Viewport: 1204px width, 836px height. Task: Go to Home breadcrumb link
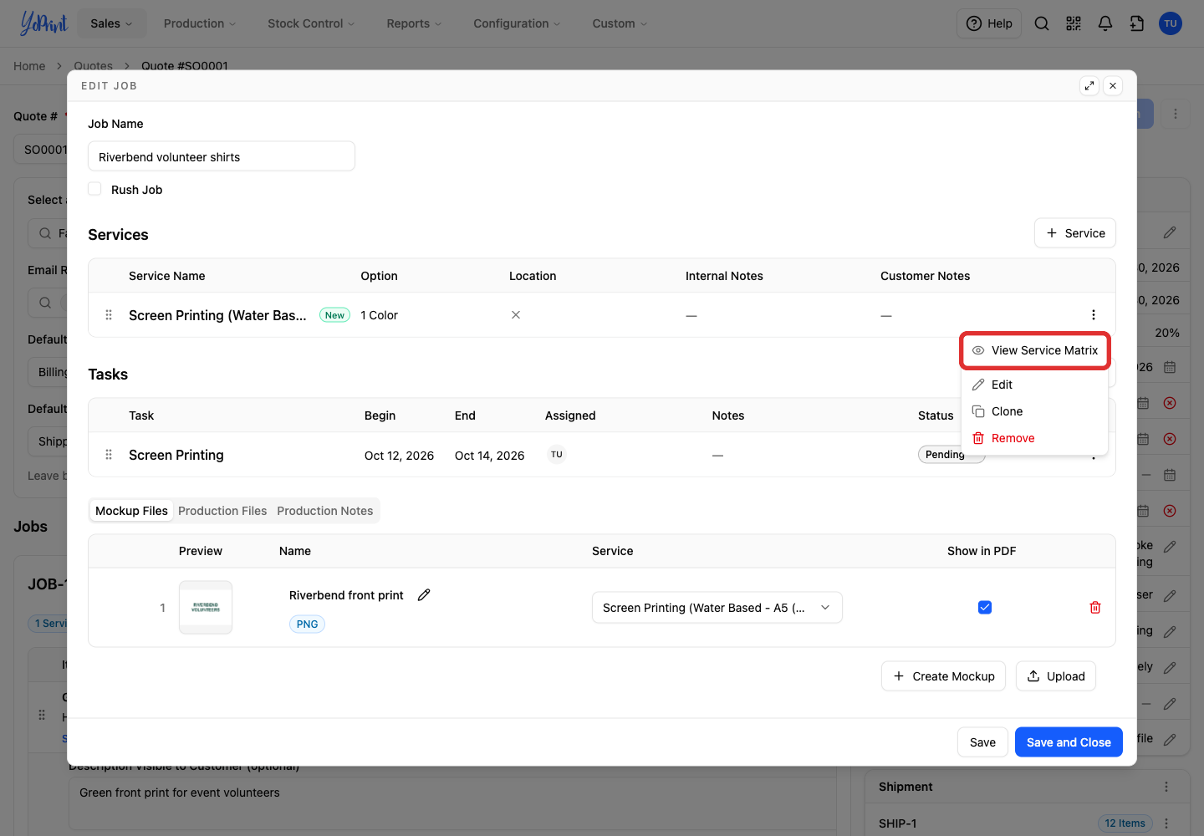(29, 66)
